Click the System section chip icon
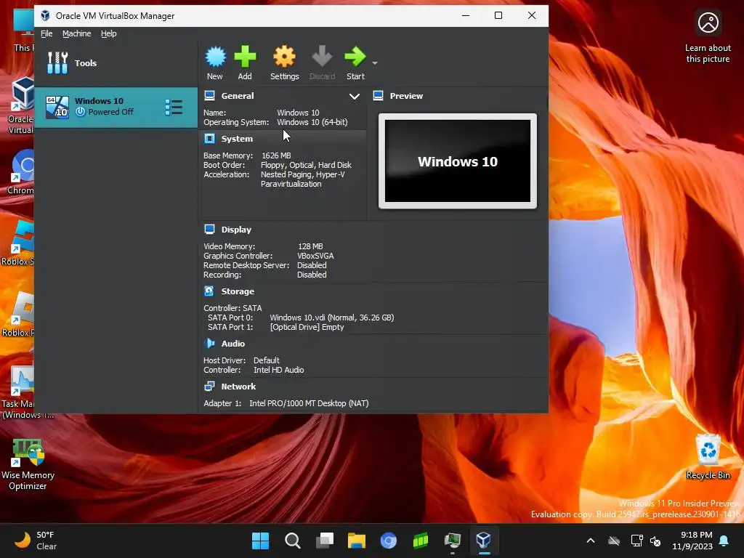This screenshot has height=558, width=744. [x=209, y=139]
